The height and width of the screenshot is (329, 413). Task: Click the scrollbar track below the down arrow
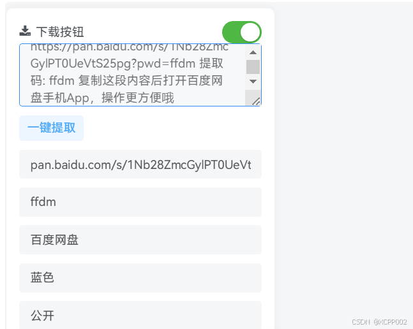tap(253, 94)
